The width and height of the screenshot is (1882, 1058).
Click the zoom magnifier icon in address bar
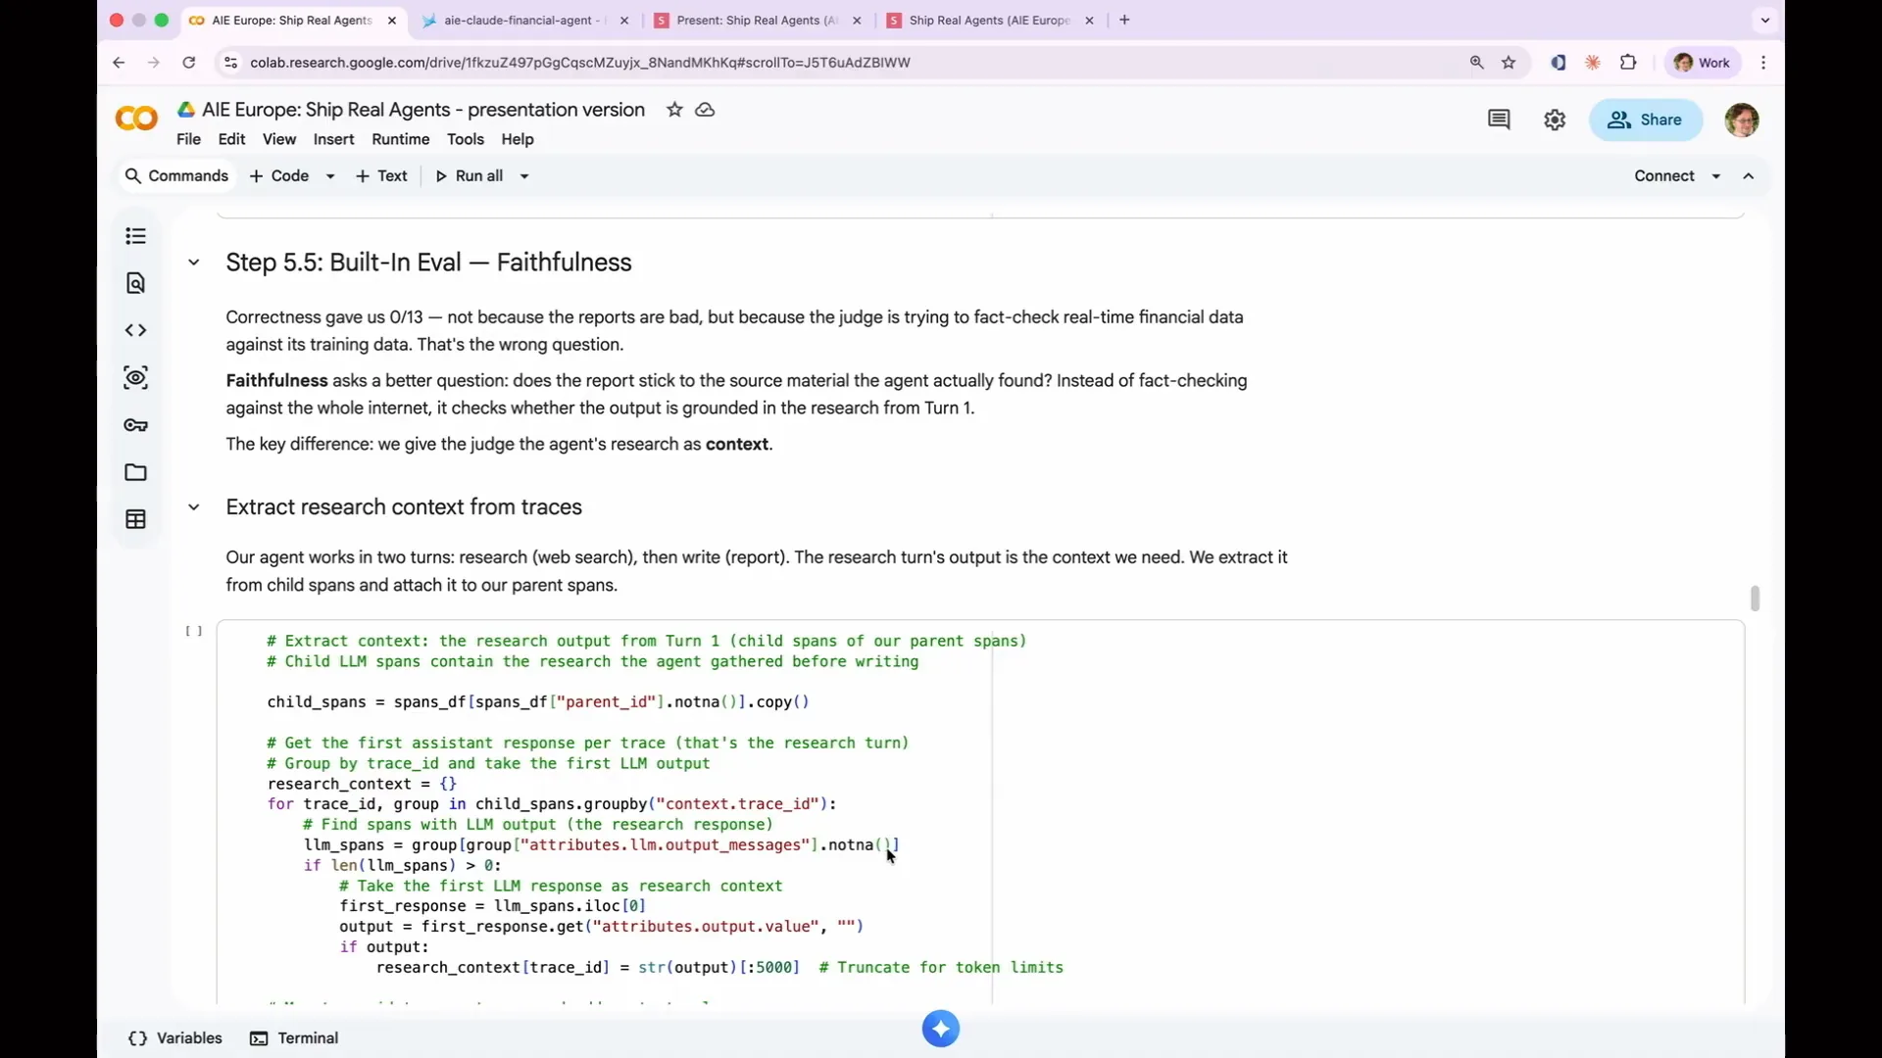[x=1476, y=63]
